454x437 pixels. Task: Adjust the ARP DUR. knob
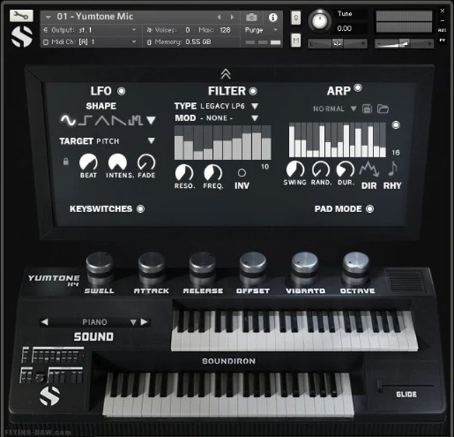point(346,169)
